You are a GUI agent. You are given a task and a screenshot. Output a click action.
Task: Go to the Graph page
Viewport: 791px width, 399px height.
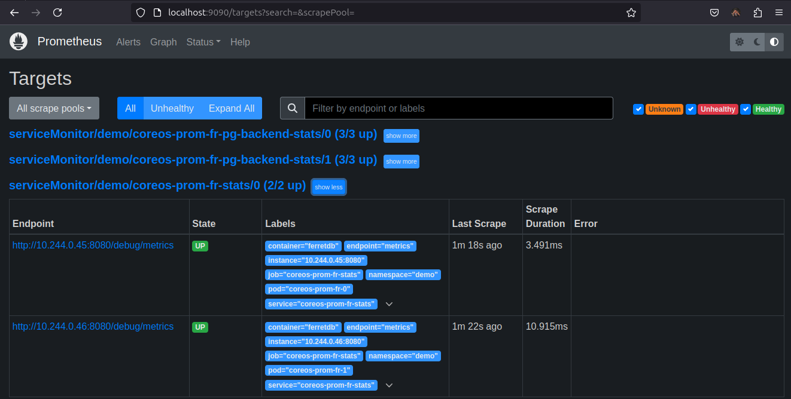pyautogui.click(x=163, y=42)
